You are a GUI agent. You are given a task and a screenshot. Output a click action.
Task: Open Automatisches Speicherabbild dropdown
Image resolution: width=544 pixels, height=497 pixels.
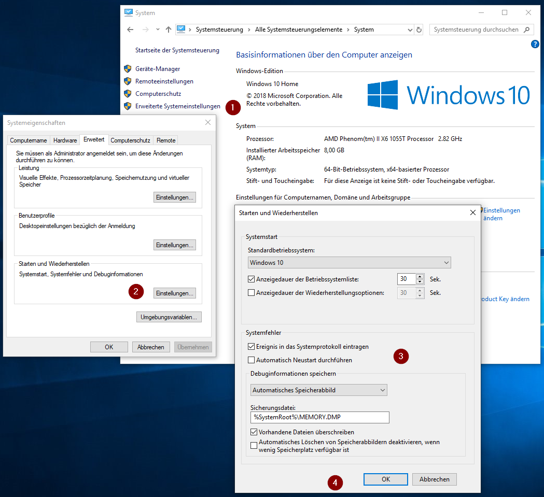(318, 390)
